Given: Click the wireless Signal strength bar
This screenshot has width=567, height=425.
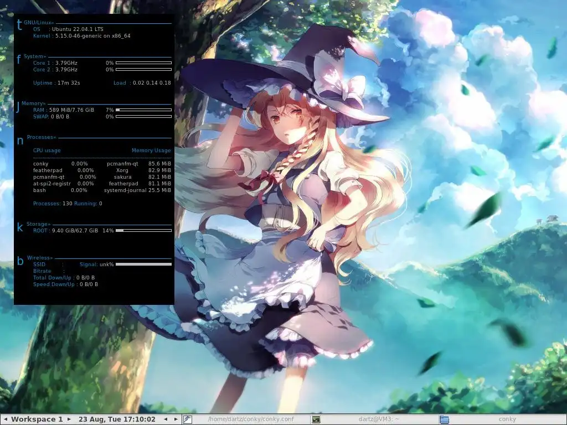Looking at the screenshot, I should [143, 264].
